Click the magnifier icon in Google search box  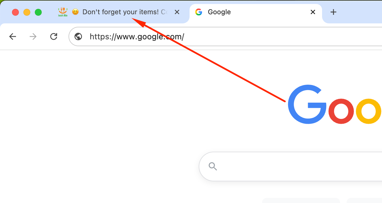213,166
